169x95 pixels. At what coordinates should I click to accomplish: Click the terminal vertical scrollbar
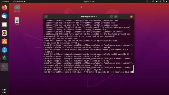[x=133, y=69]
